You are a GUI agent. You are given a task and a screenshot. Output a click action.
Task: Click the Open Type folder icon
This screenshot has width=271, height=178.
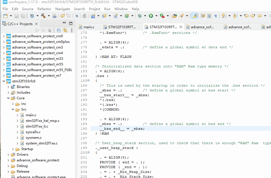(175, 16)
